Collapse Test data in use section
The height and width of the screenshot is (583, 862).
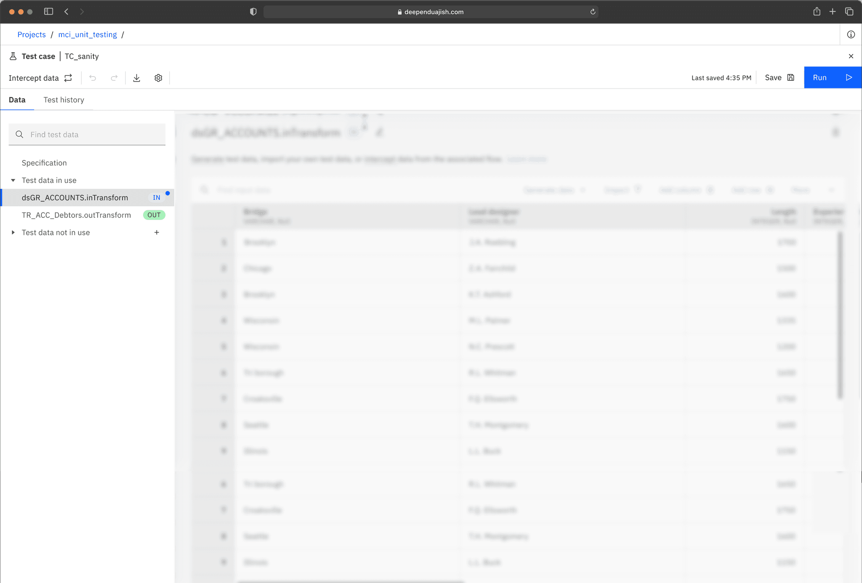click(13, 180)
